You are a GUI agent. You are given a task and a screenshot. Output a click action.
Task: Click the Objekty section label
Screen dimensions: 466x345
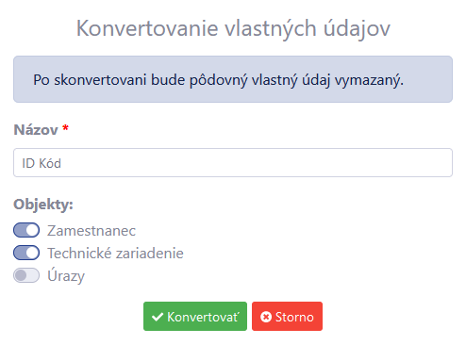pos(43,205)
